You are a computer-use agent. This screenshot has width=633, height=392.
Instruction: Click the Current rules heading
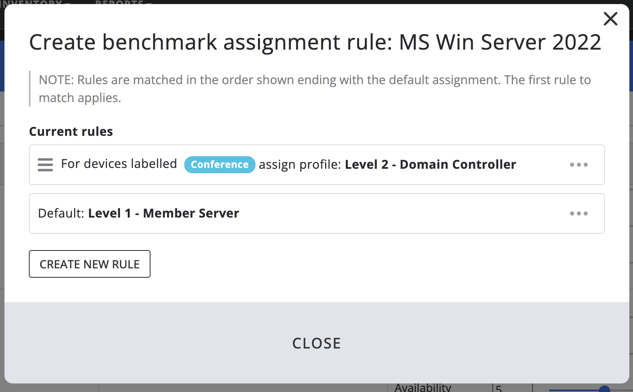[71, 132]
